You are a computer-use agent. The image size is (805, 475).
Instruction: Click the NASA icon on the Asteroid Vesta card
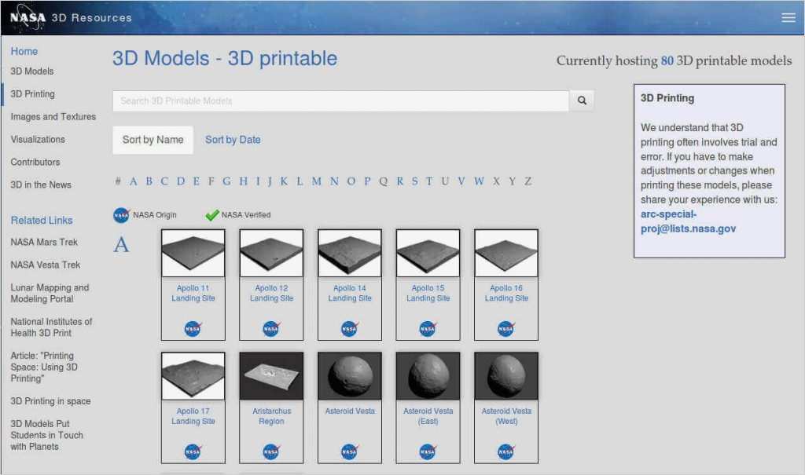click(349, 451)
